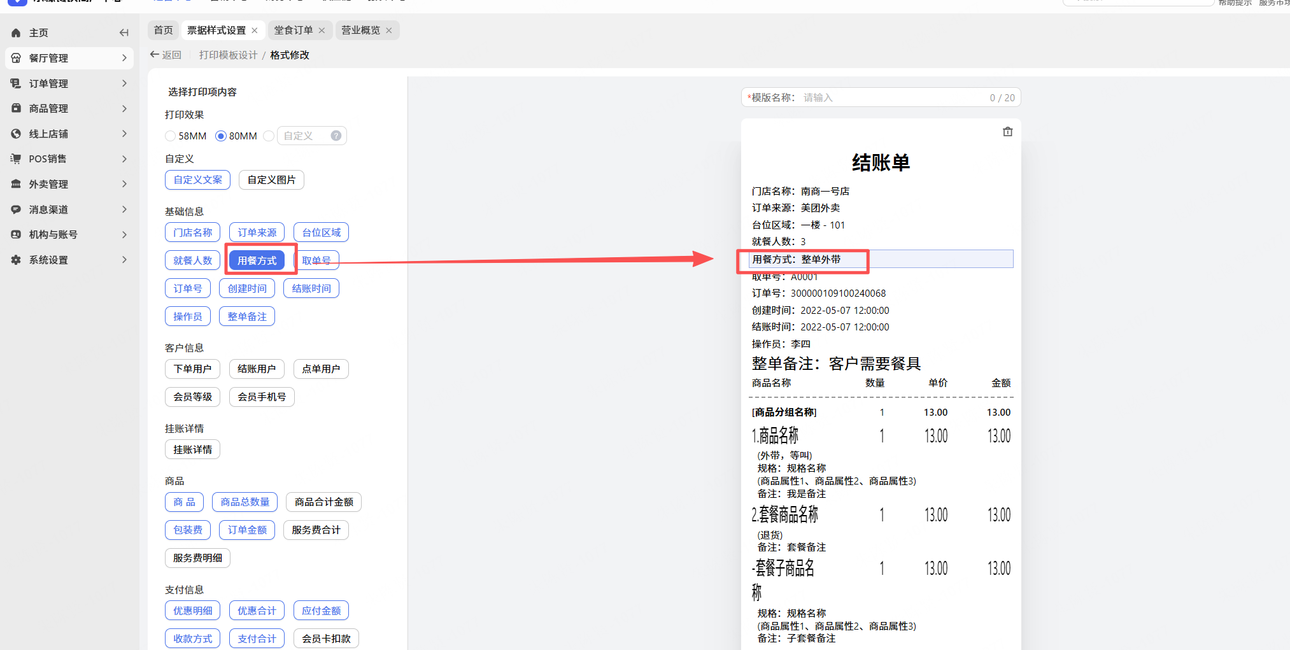
Task: Close the 营业概览 tab
Action: coord(389,31)
